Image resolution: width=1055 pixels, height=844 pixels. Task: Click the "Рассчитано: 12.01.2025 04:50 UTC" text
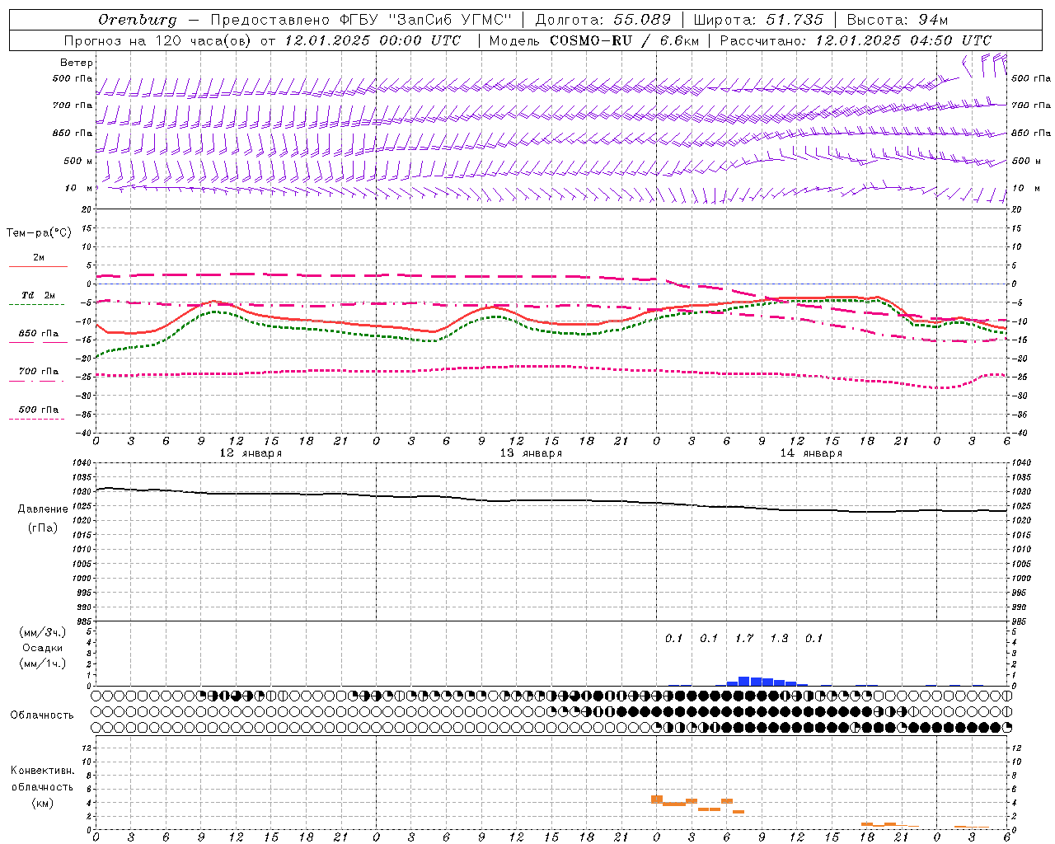coord(856,40)
